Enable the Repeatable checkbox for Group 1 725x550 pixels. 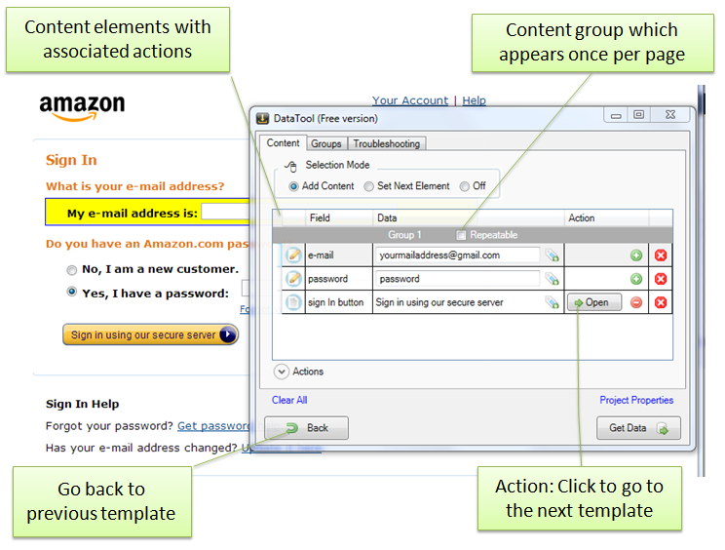462,235
